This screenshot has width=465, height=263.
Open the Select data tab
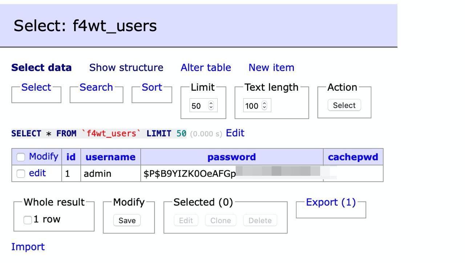[x=41, y=68]
